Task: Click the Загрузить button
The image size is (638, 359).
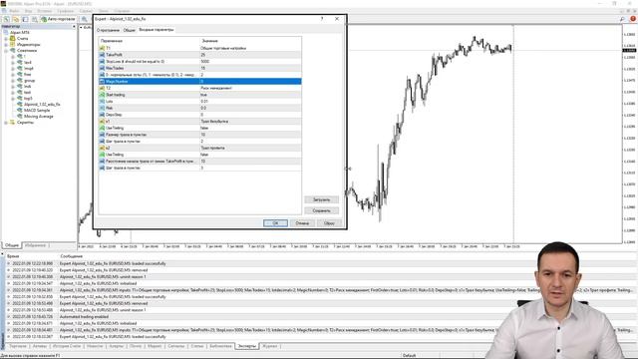Action: [x=321, y=199]
